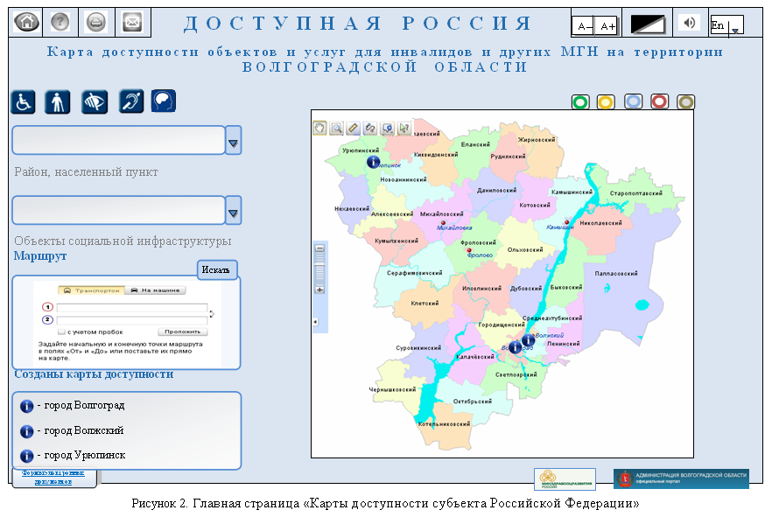Viewport: 772px width, 517px height.
Task: Select the map route drawing tool
Action: pyautogui.click(x=369, y=129)
